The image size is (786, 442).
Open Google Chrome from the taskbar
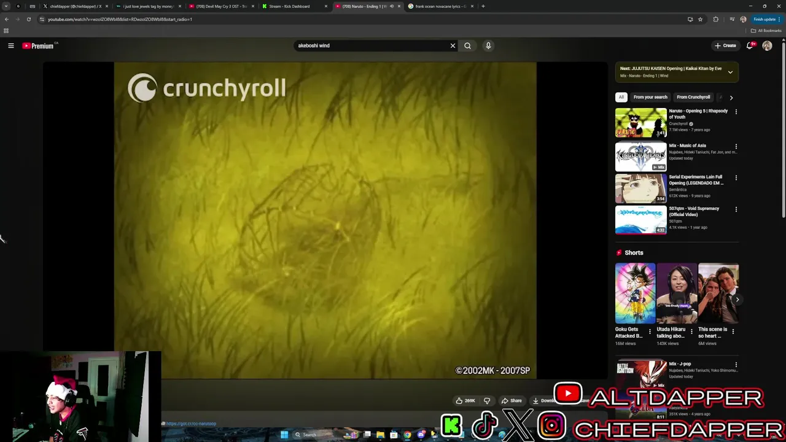pos(407,435)
